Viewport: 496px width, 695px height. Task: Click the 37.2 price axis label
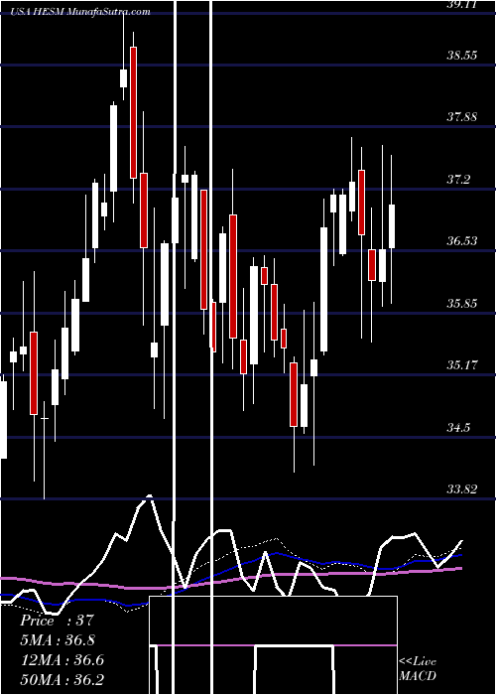click(x=458, y=180)
